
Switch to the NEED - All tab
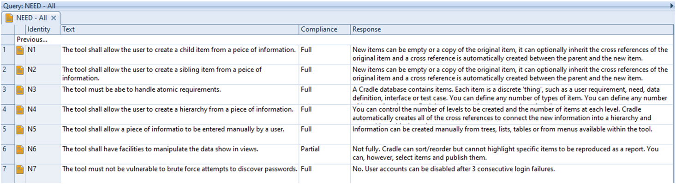point(31,18)
